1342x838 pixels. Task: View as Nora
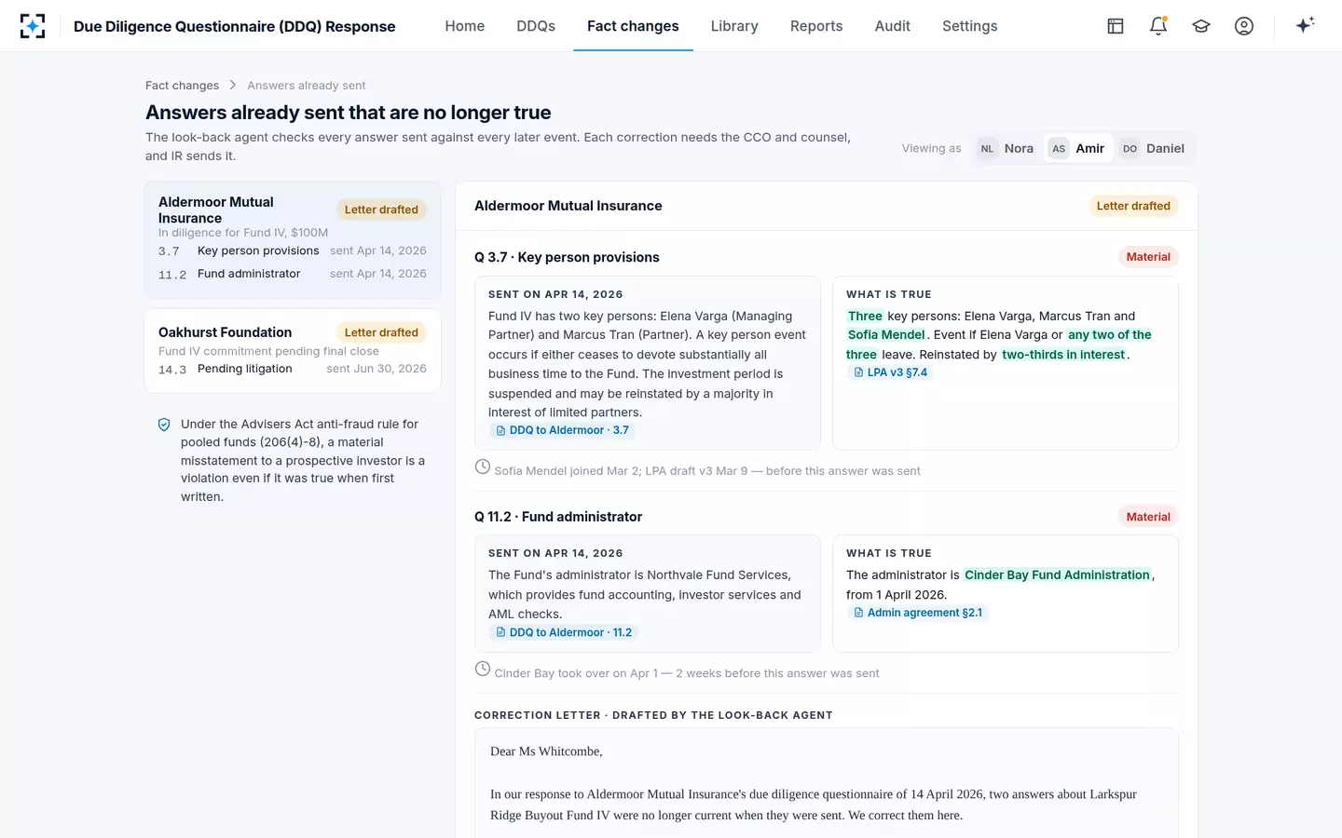coord(1006,148)
